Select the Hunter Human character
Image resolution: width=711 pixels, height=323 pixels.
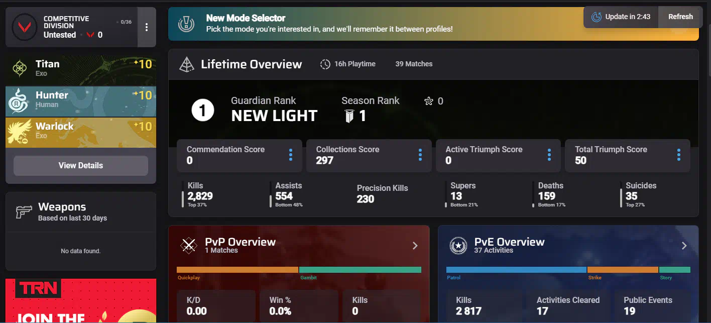pos(81,99)
